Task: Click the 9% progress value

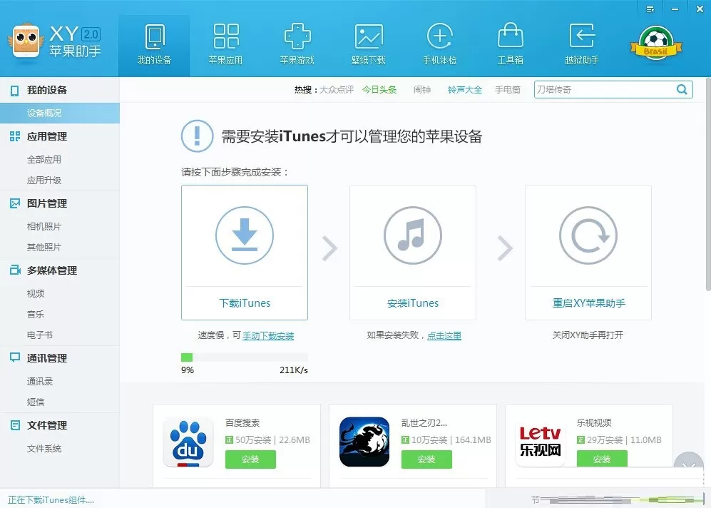Action: (x=188, y=370)
